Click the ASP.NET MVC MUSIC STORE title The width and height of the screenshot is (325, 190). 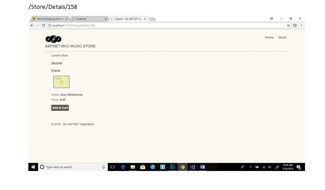70,46
